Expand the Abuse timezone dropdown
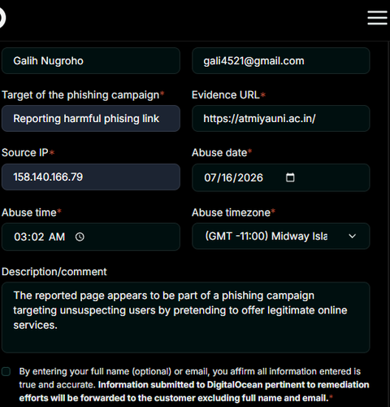Screen dimensions: 390x407 (281, 236)
